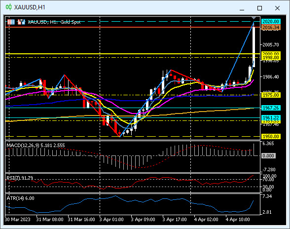
Task: Click the 2020.00 cyan price label
Action: [271, 22]
